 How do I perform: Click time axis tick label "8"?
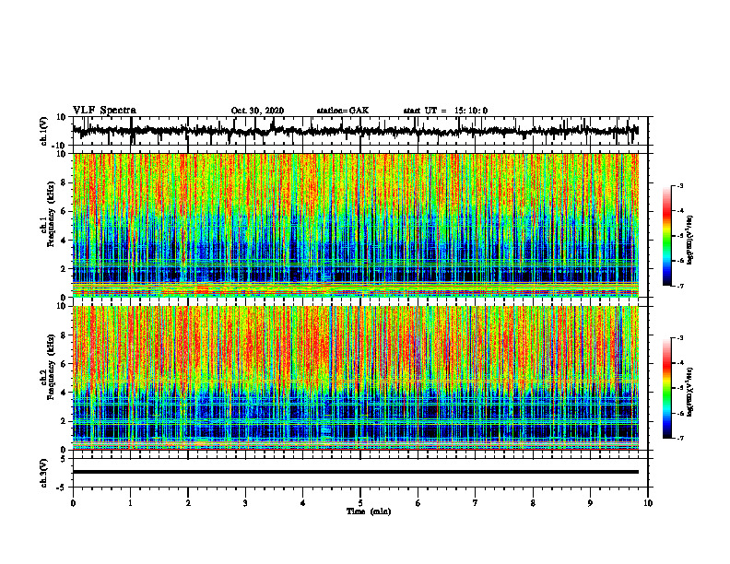pos(533,503)
